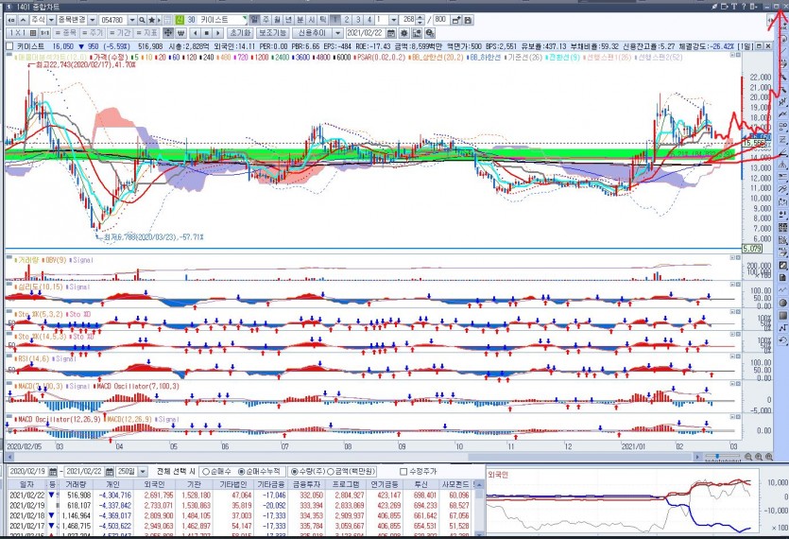Toggle checkbox beside 키이스트 stock name
The image size is (789, 539).
(x=9, y=44)
